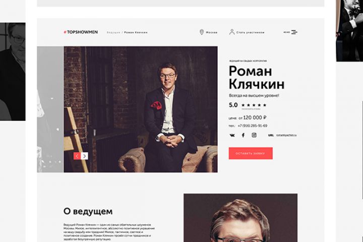Click the location pin icon

tap(202, 32)
